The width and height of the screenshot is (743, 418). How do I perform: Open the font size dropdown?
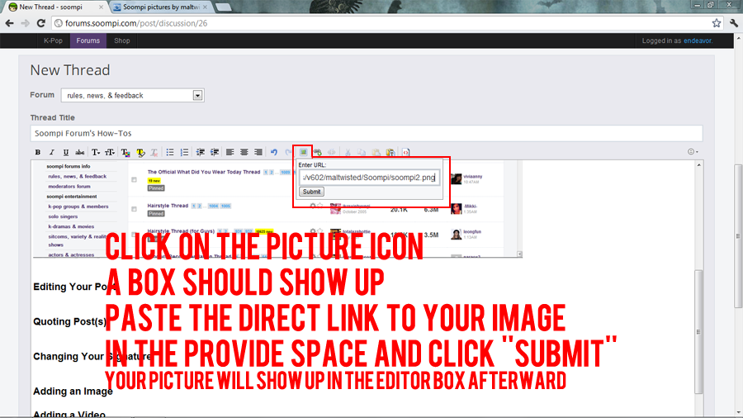pyautogui.click(x=110, y=152)
